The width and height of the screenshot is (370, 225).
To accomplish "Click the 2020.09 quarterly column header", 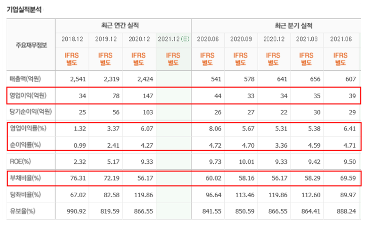I will coord(241,39).
